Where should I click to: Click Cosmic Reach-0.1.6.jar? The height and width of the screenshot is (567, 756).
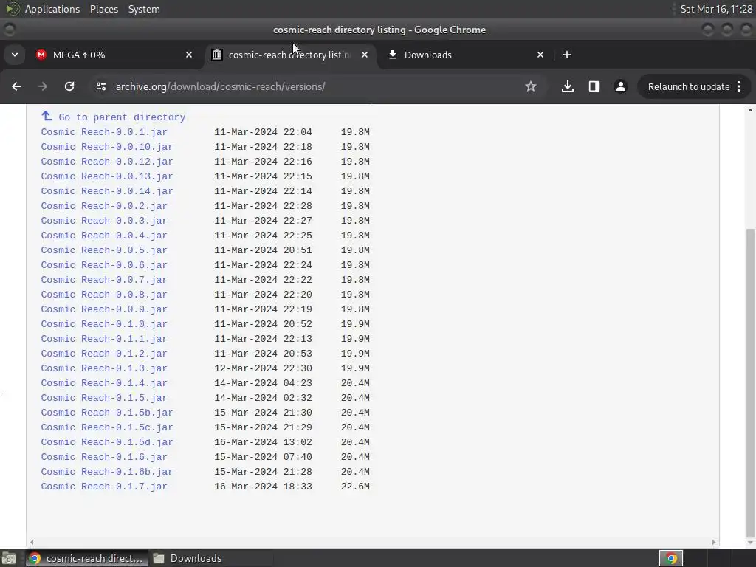(104, 457)
